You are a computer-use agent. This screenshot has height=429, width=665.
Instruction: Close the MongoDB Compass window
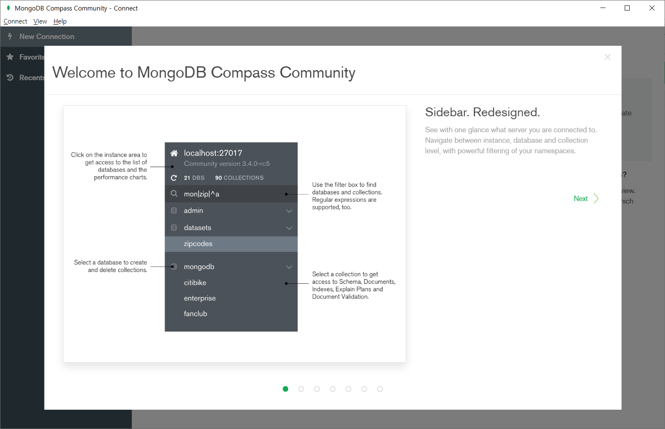(652, 8)
